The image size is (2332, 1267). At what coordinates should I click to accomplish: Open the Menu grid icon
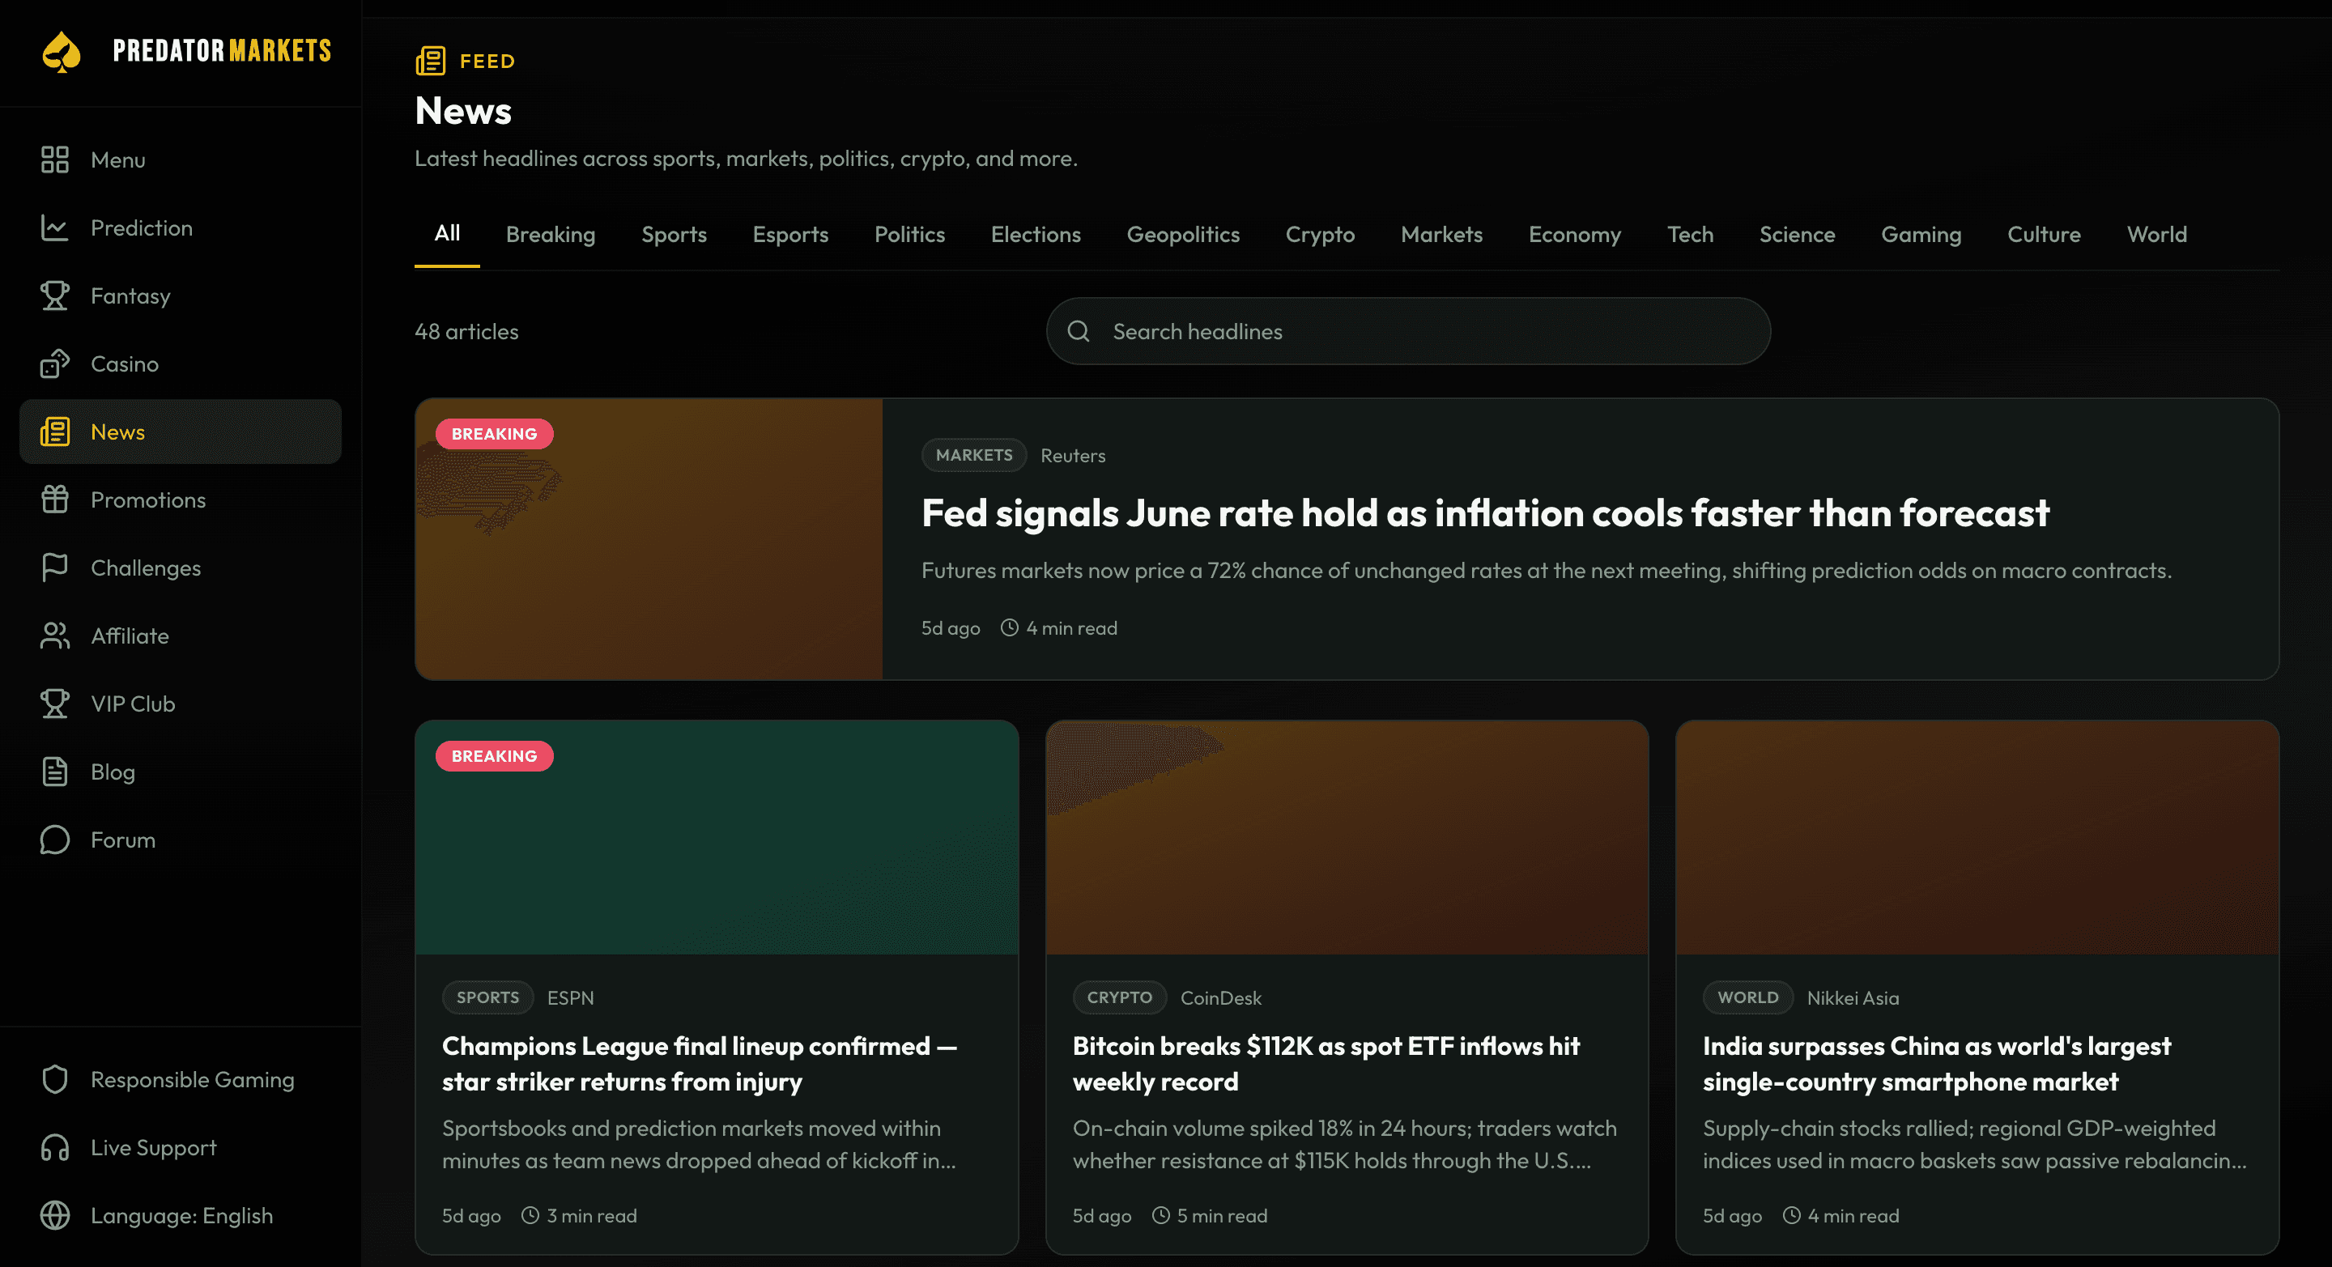55,159
